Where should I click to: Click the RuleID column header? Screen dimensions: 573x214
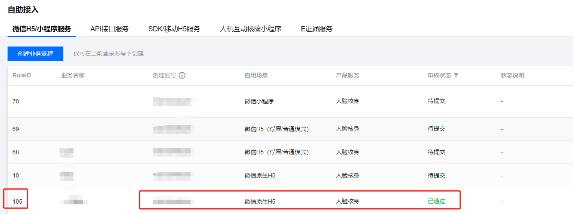[x=22, y=75]
